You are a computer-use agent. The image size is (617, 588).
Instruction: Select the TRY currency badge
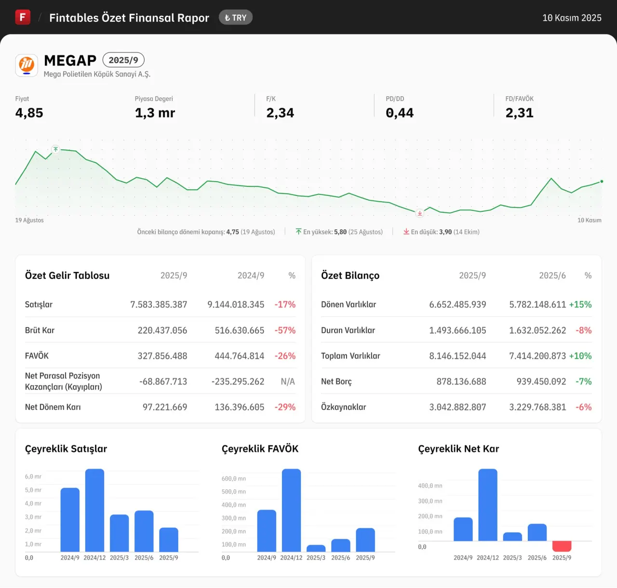point(236,18)
